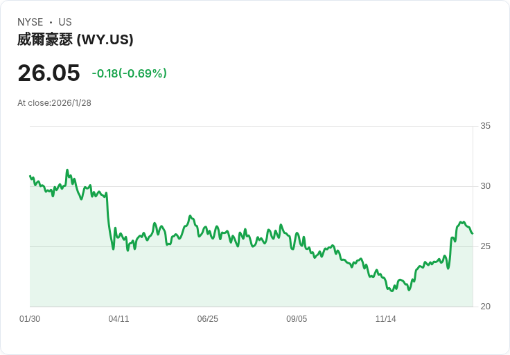Viewport: 510px width, 355px height.
Task: Click the 20 value on the y-axis
Action: click(485, 307)
